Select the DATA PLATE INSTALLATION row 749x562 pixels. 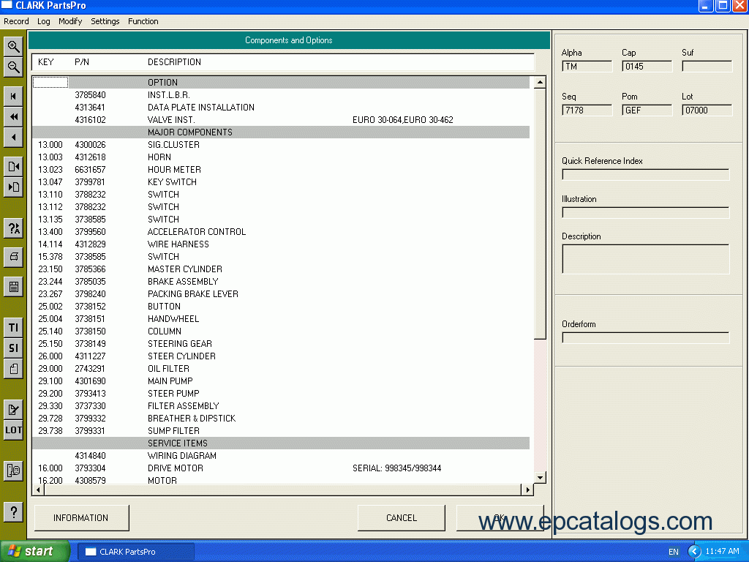pos(281,108)
